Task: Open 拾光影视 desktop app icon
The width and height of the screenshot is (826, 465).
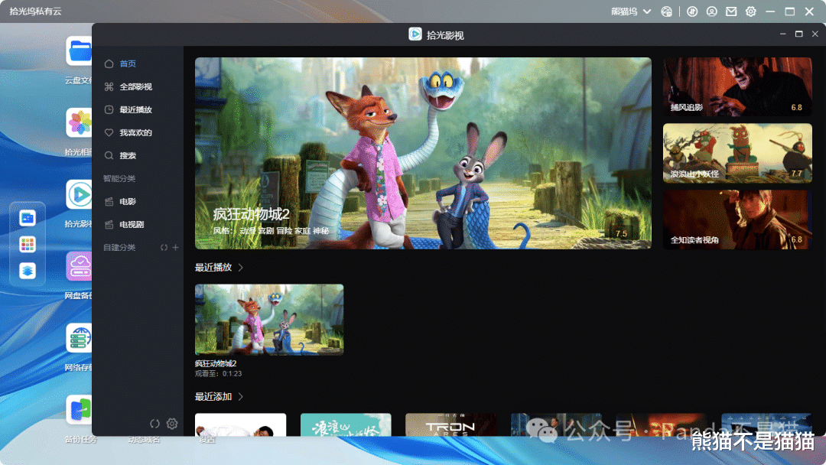Action: [79, 195]
